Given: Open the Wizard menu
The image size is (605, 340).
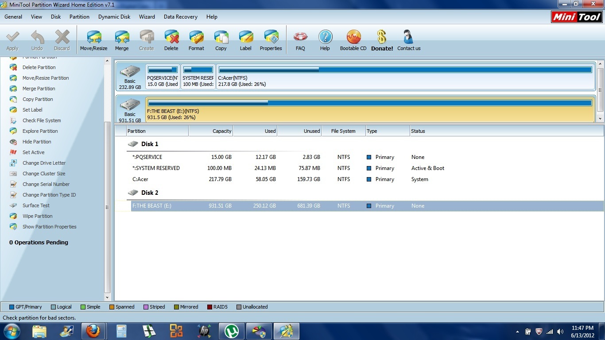Looking at the screenshot, I should click(x=147, y=17).
